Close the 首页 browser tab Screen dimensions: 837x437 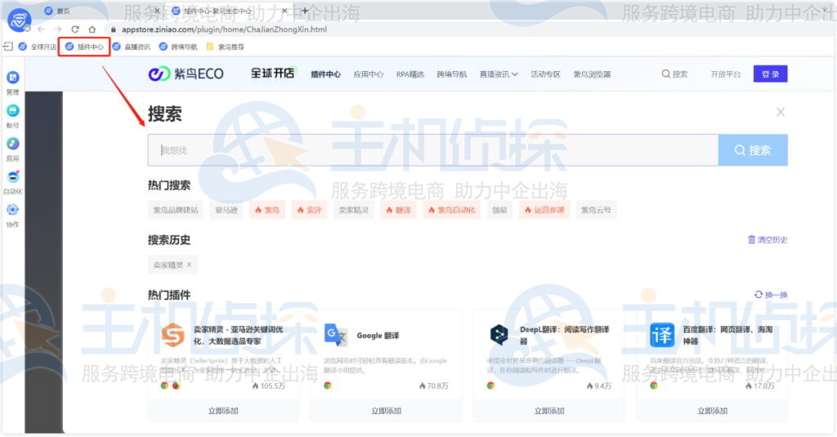157,11
